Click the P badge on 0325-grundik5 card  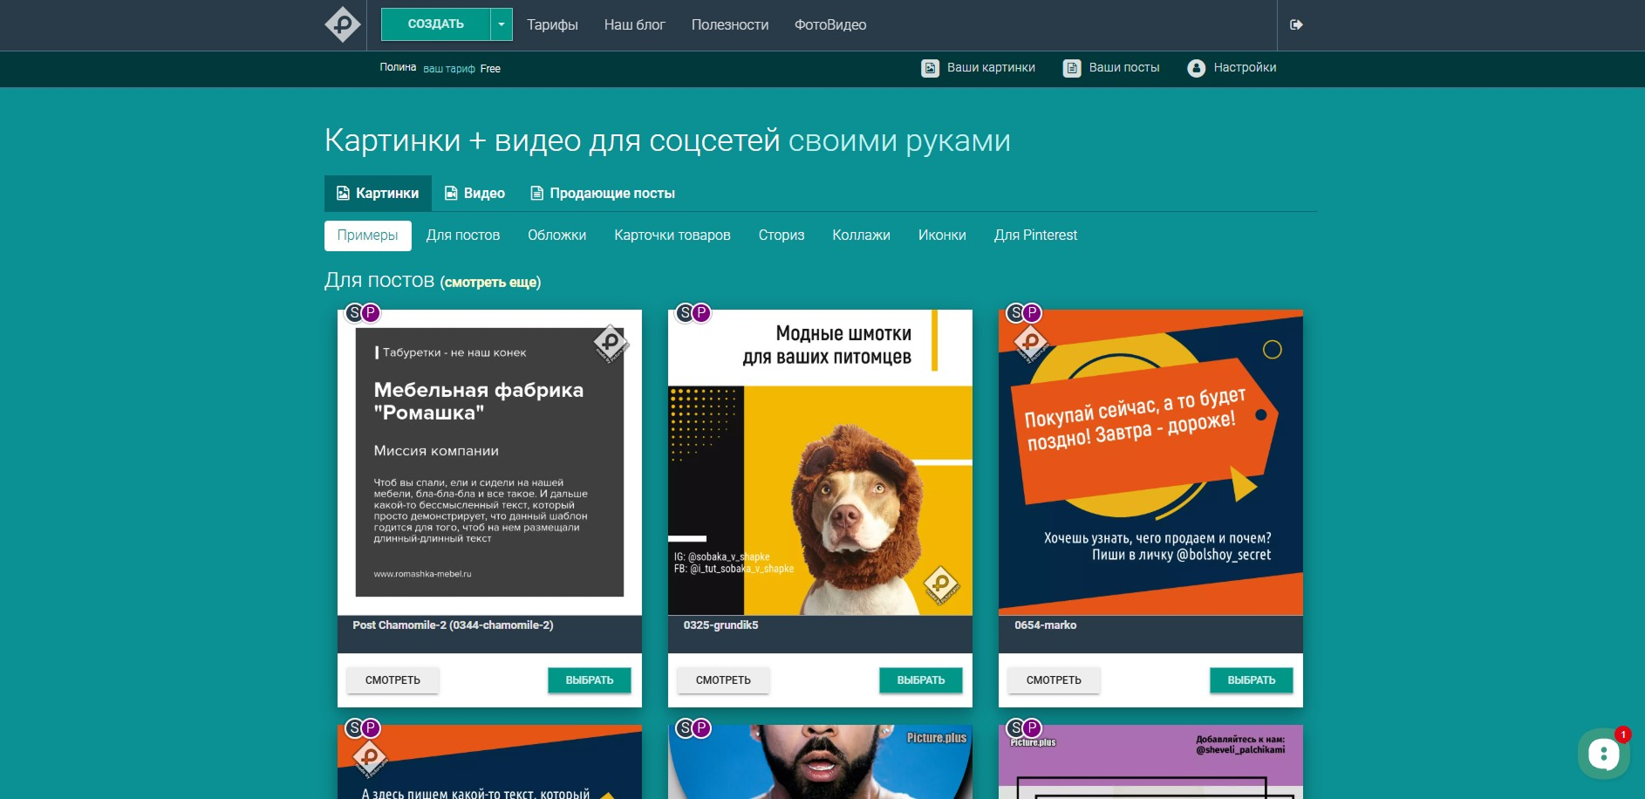(x=701, y=312)
